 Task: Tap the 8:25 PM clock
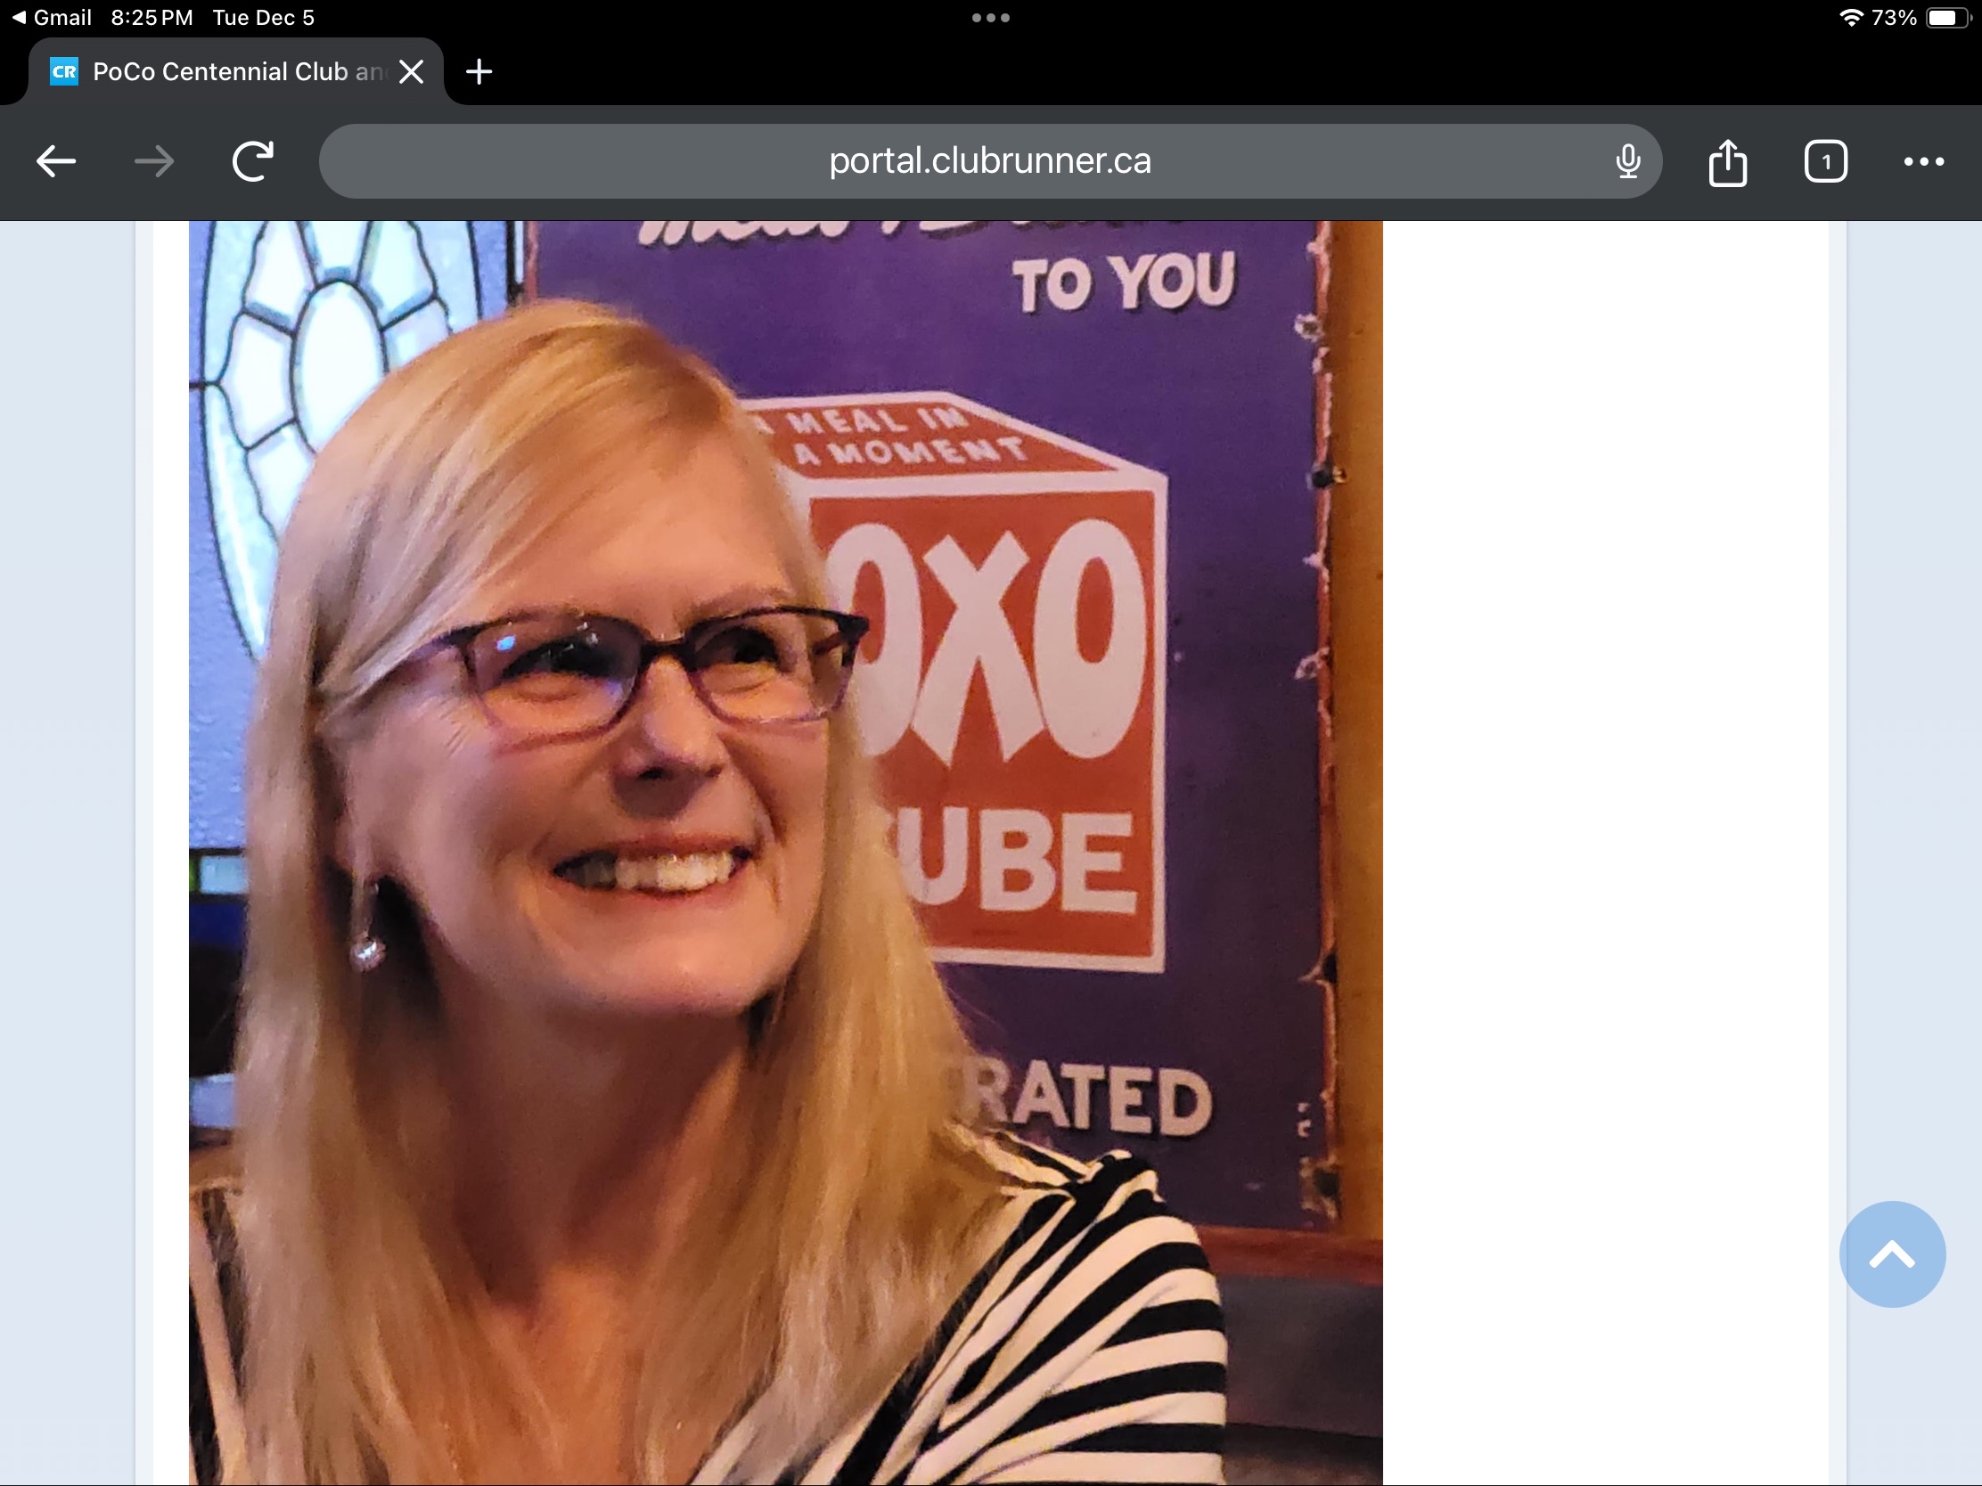(x=152, y=18)
